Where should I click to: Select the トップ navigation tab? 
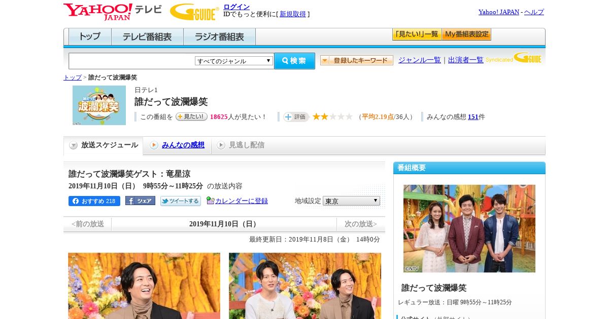(x=90, y=36)
